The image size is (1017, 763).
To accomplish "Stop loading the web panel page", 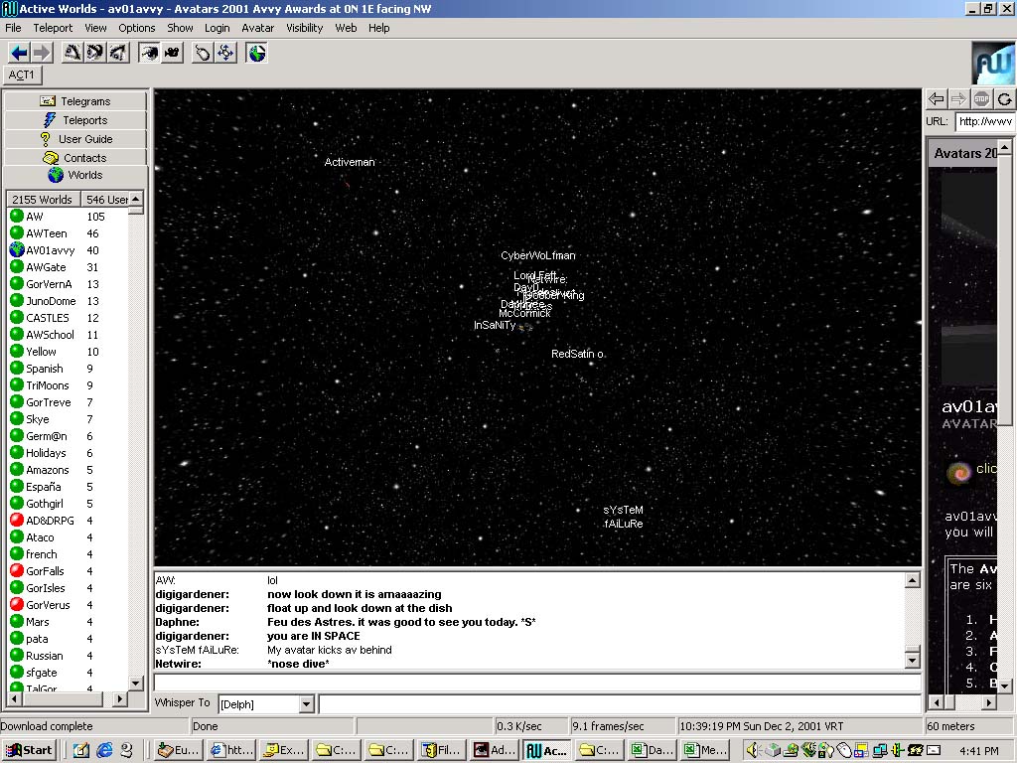I will [x=981, y=98].
